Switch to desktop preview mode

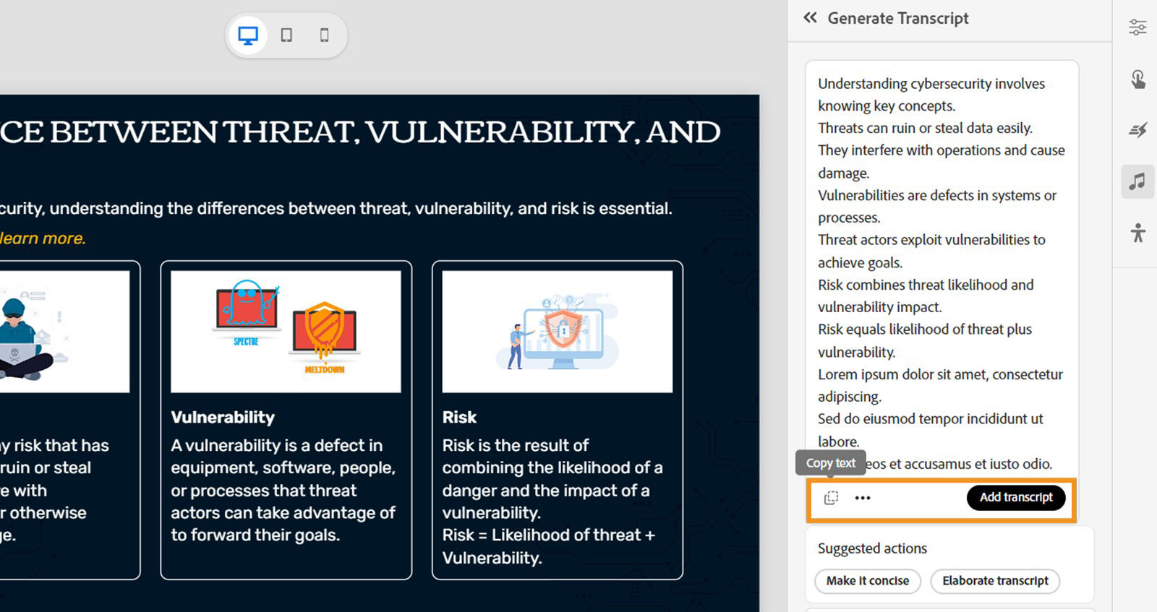[248, 35]
